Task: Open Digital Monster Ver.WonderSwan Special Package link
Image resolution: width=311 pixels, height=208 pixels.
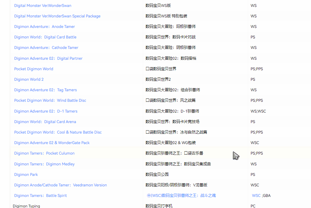Action: [x=57, y=16]
